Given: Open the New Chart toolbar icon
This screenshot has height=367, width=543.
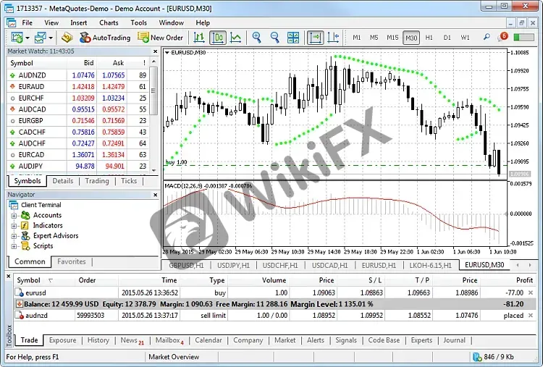Looking at the screenshot, I should (x=17, y=38).
